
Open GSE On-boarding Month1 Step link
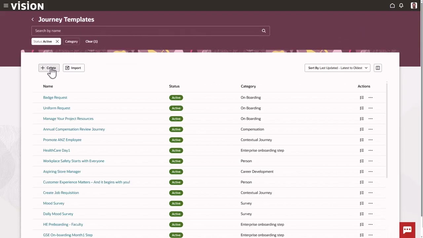[68, 235]
